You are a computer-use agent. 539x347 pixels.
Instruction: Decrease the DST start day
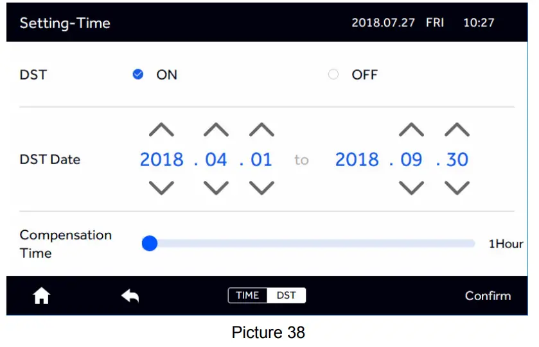[x=261, y=188]
